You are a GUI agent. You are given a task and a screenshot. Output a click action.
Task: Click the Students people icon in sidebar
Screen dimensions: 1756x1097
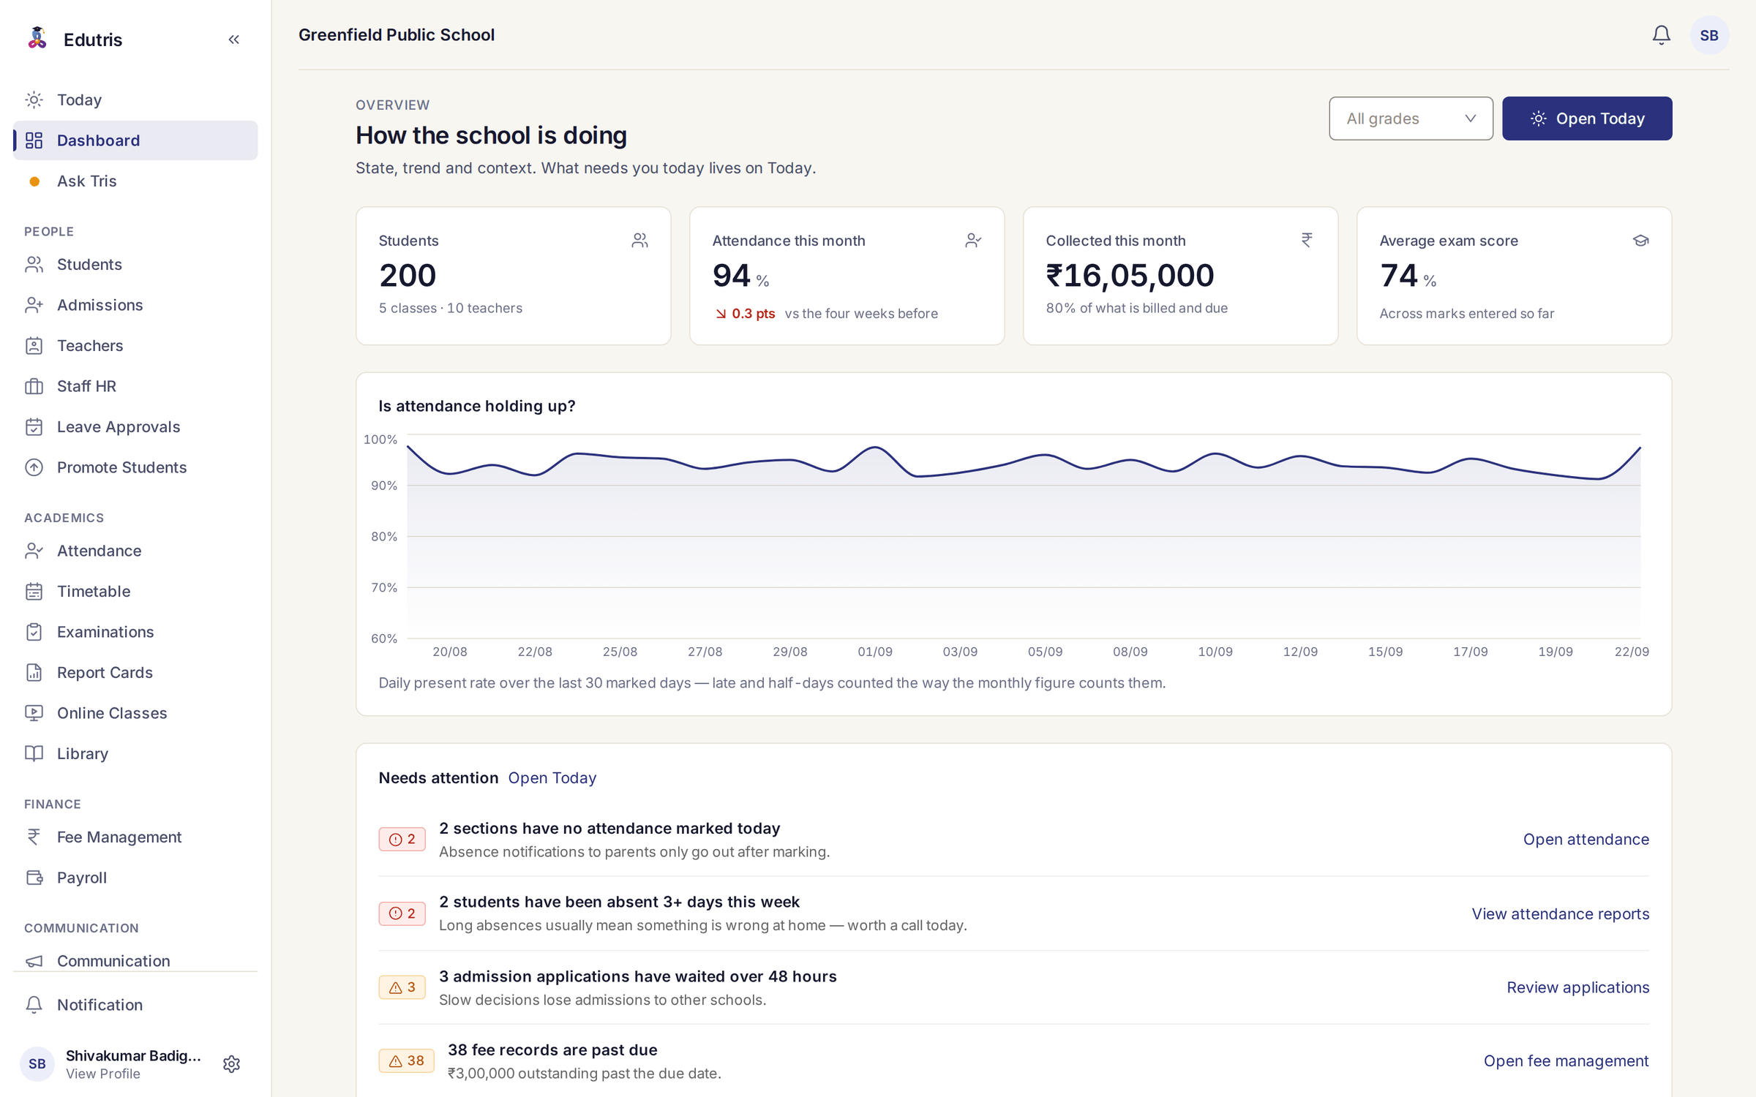[x=34, y=265]
